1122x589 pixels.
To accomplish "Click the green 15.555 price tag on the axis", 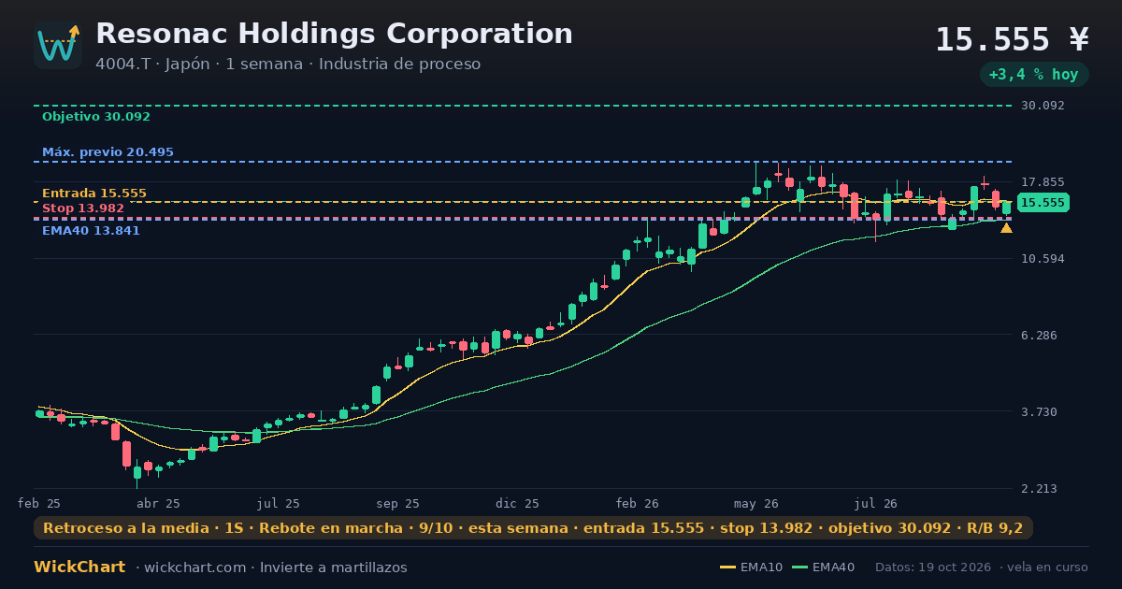I will click(1043, 203).
